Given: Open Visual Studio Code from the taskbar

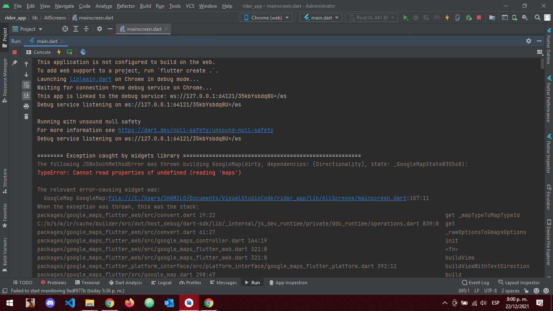Looking at the screenshot, I should pyautogui.click(x=70, y=303).
